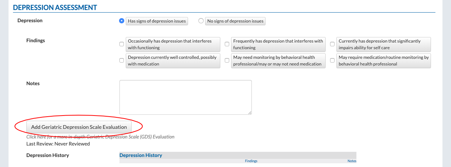The height and width of the screenshot is (167, 451).
Task: Grab the Notes textarea resize handle
Action: pyautogui.click(x=250, y=113)
